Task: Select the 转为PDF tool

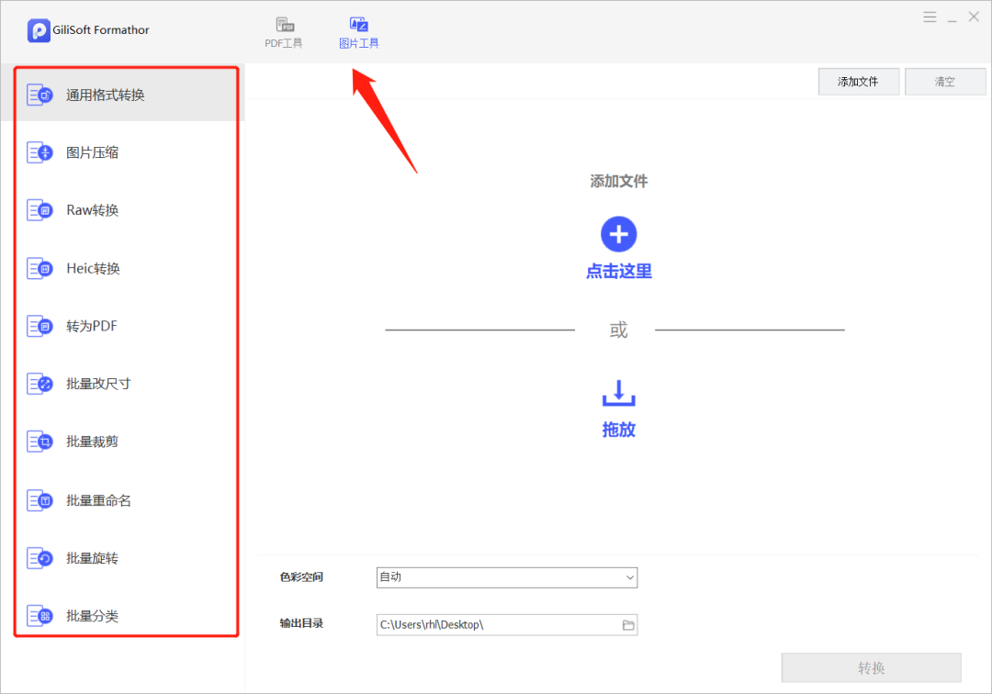Action: coord(92,326)
